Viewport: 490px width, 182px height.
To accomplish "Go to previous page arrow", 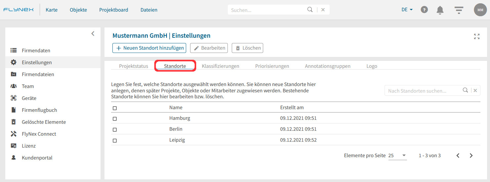I will click(458, 156).
